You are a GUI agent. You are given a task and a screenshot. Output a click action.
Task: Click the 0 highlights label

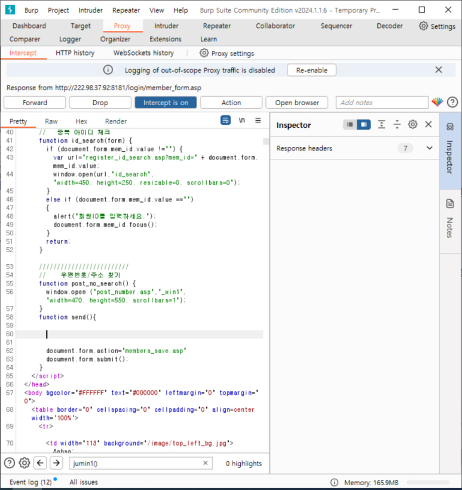pos(243,464)
